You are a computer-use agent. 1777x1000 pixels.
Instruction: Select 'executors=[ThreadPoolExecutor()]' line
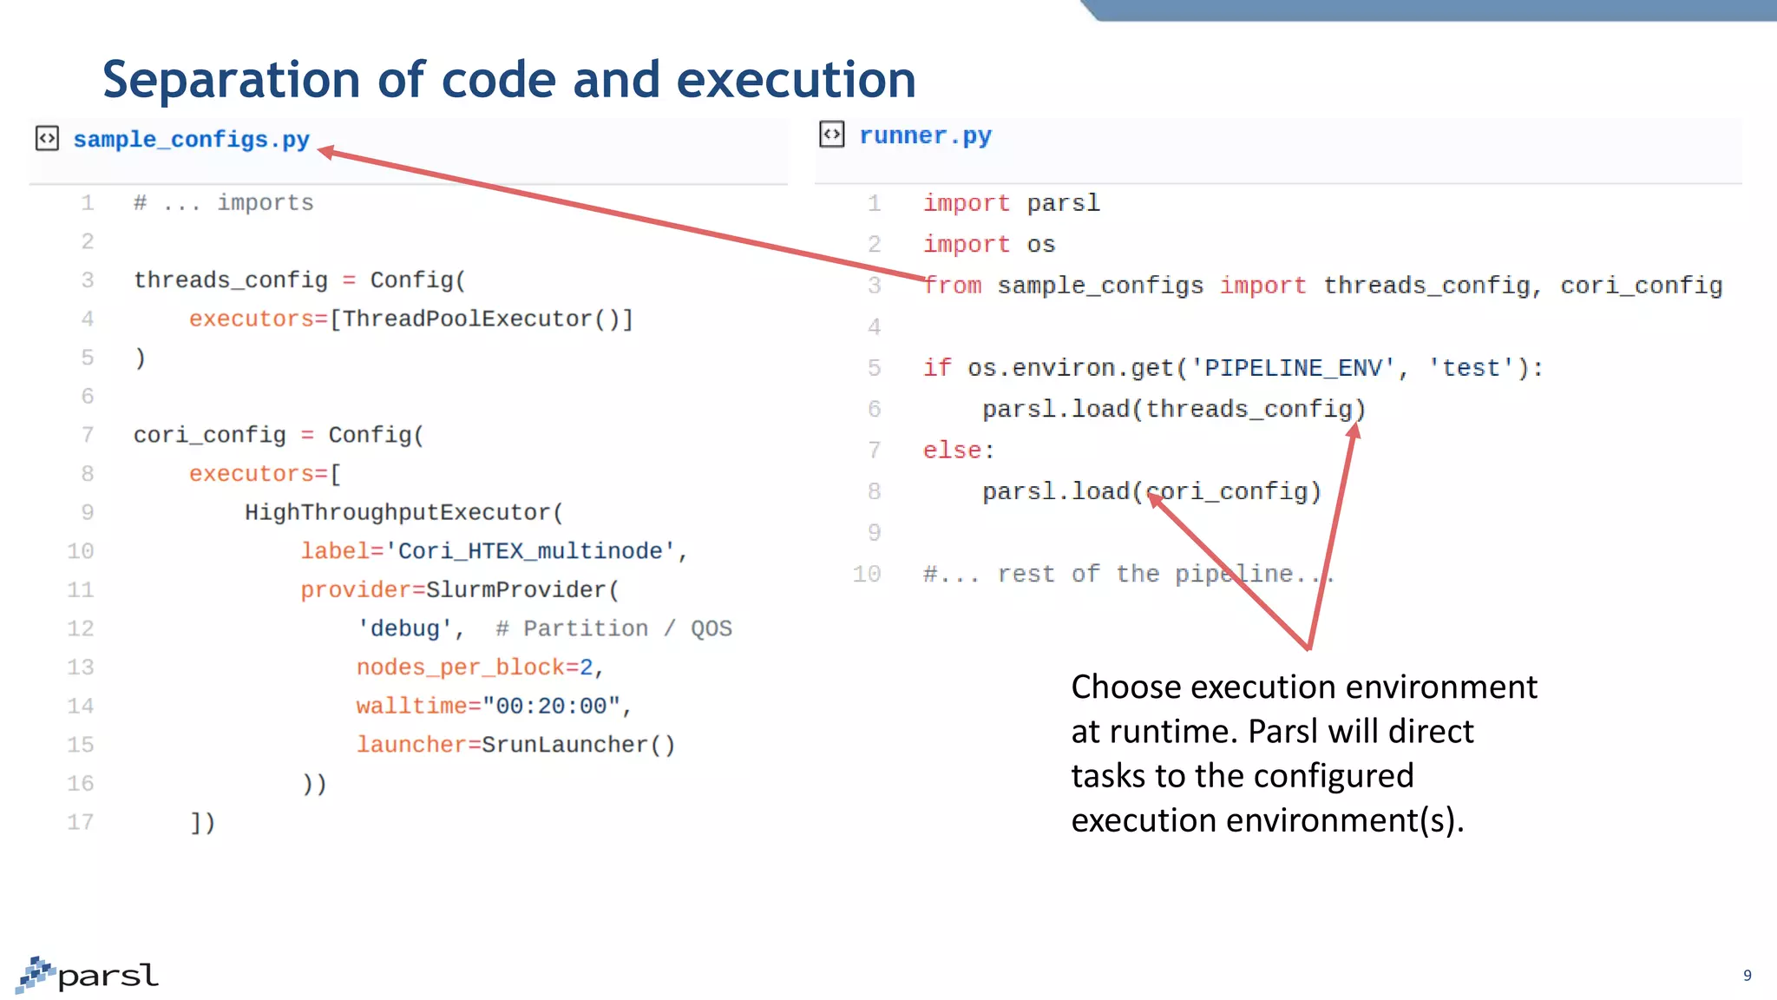pos(411,319)
